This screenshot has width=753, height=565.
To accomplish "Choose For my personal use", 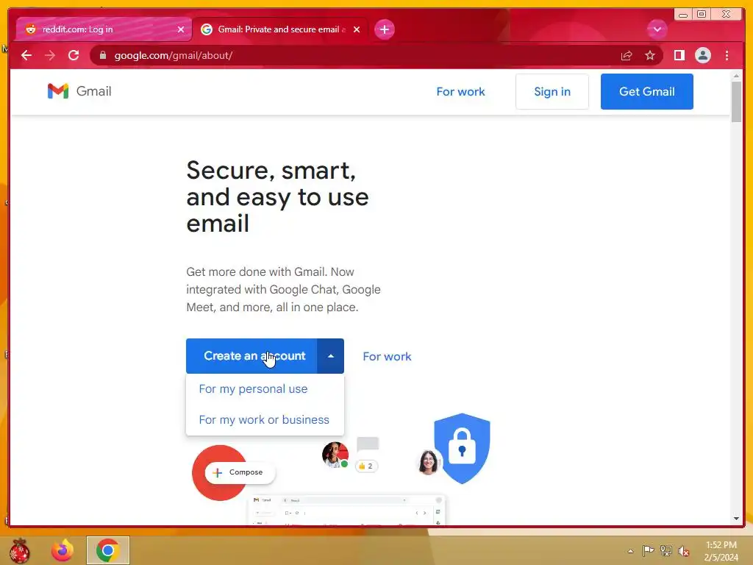I will (253, 388).
